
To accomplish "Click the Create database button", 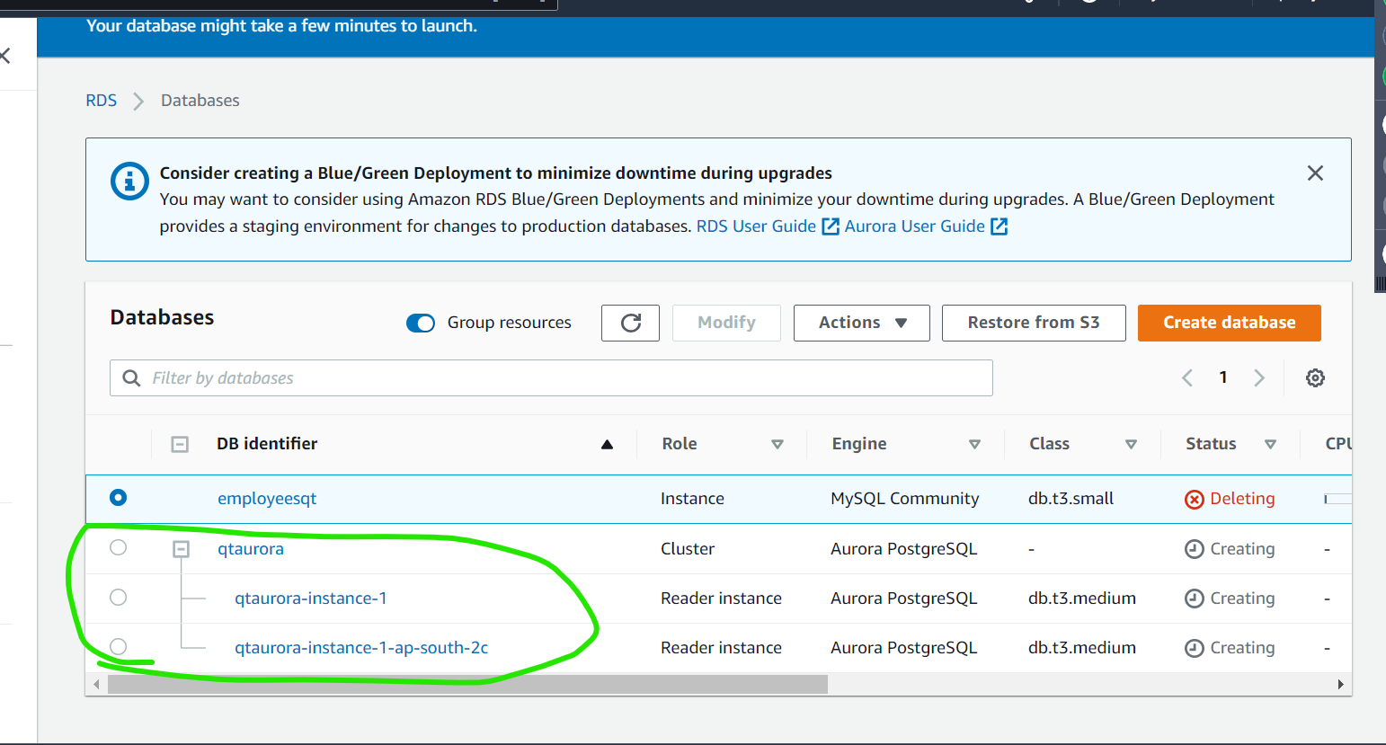I will 1229,323.
